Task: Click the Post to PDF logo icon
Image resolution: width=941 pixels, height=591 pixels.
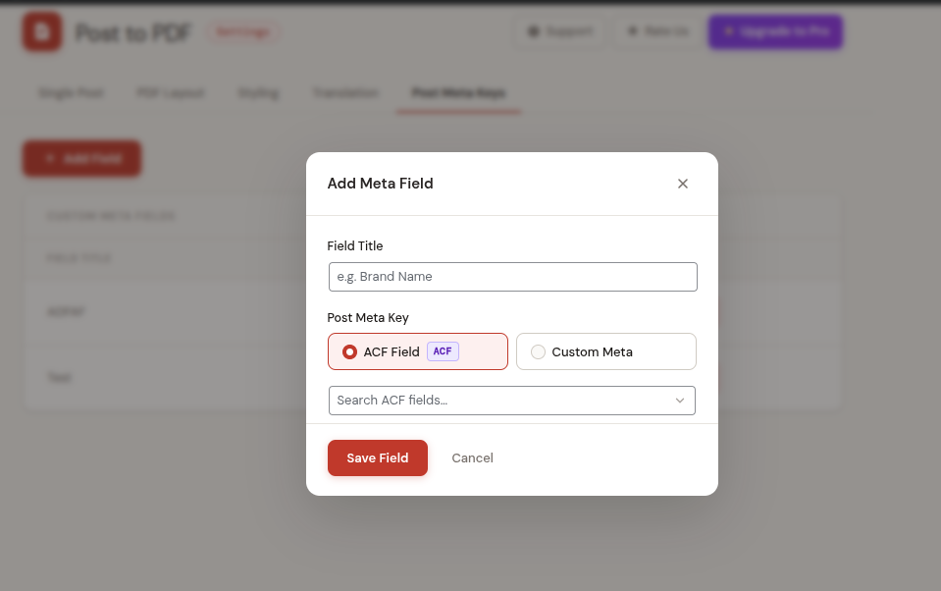Action: click(42, 32)
